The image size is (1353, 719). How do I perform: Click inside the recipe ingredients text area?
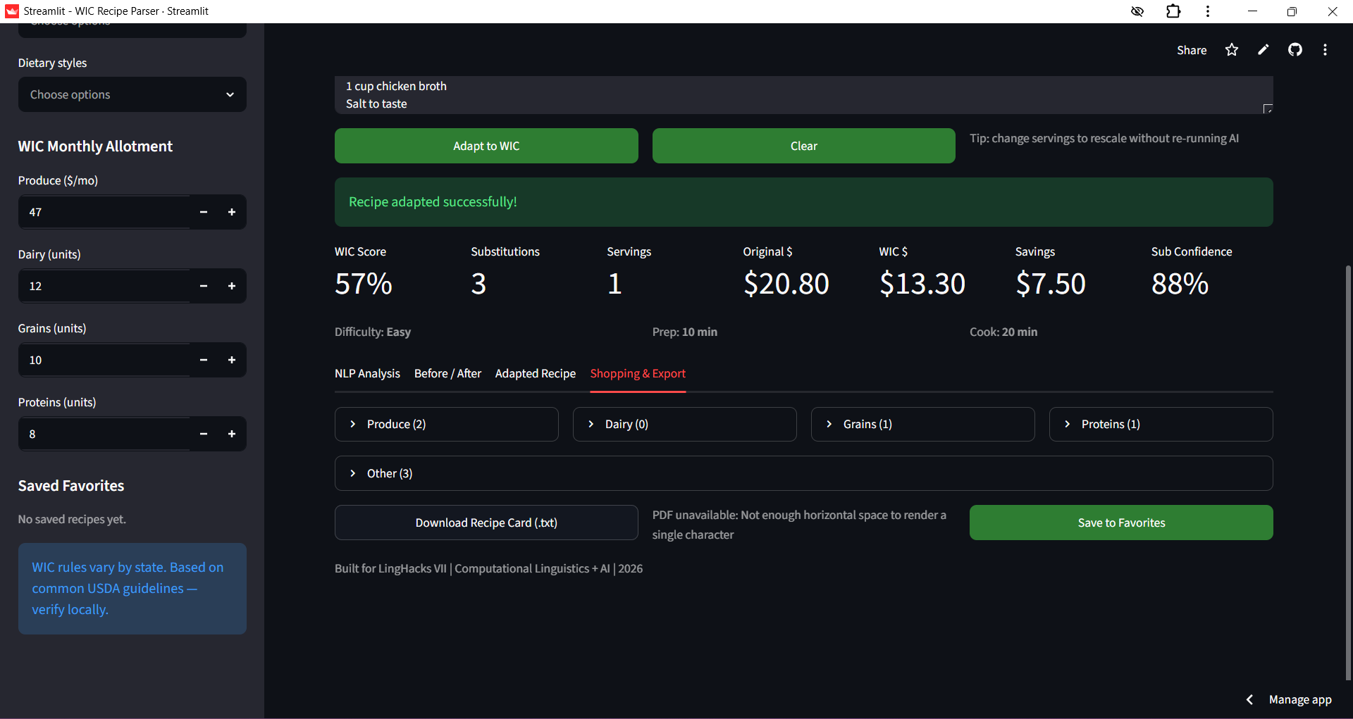tap(803, 95)
